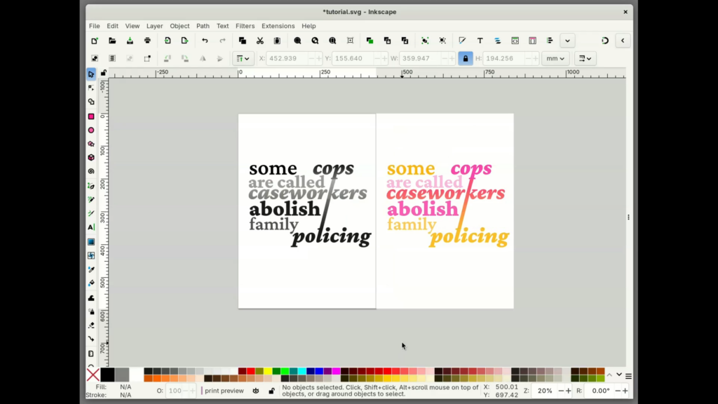
Task: Pick the Ellipse tool
Action: [x=92, y=129]
